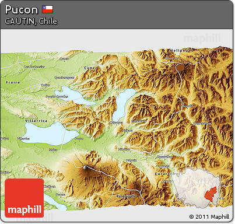Click the Melipeuco label
Image resolution: width=235 pixels, height=224 pixels.
181,51
